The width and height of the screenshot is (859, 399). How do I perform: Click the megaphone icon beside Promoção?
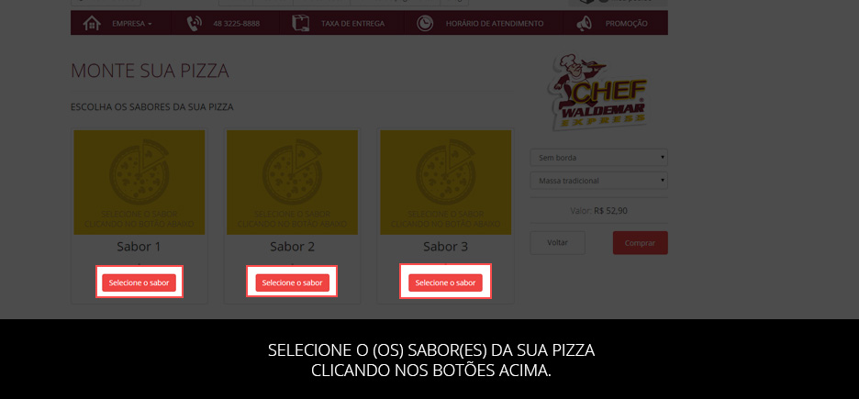[585, 24]
